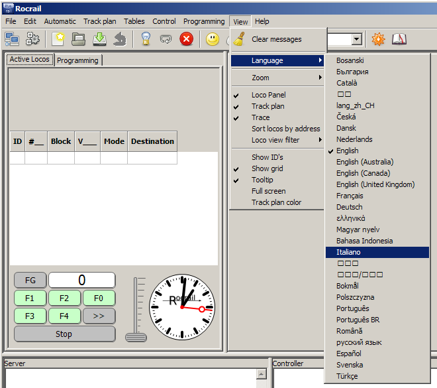Open the red book icon in toolbar
The image size is (437, 388).
click(399, 39)
